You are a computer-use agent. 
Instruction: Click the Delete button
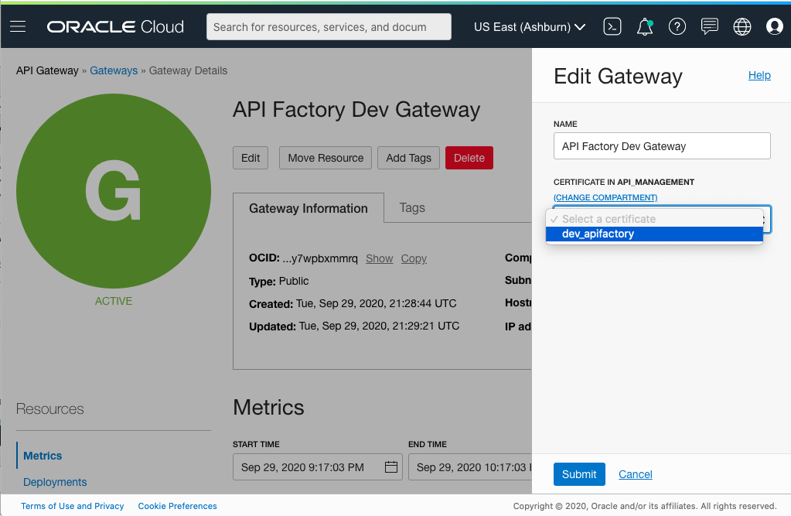(469, 157)
